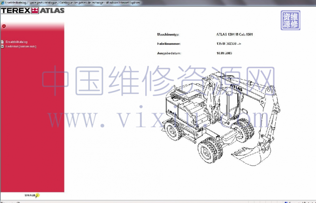Click the excavator line drawing

pyautogui.click(x=221, y=119)
